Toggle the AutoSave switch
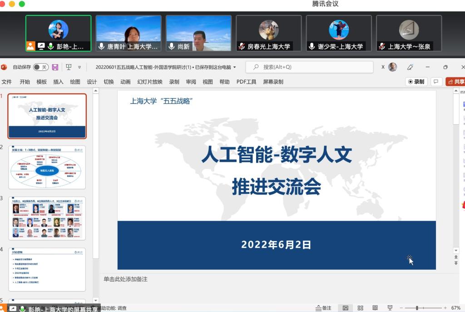Screen dimensions: 465x312 41,67
